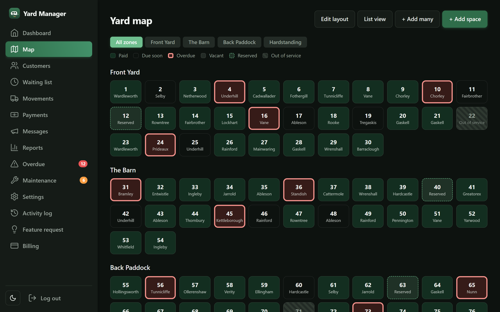The image size is (500, 312).
Task: Click the Dashboard home icon
Action: pos(14,33)
